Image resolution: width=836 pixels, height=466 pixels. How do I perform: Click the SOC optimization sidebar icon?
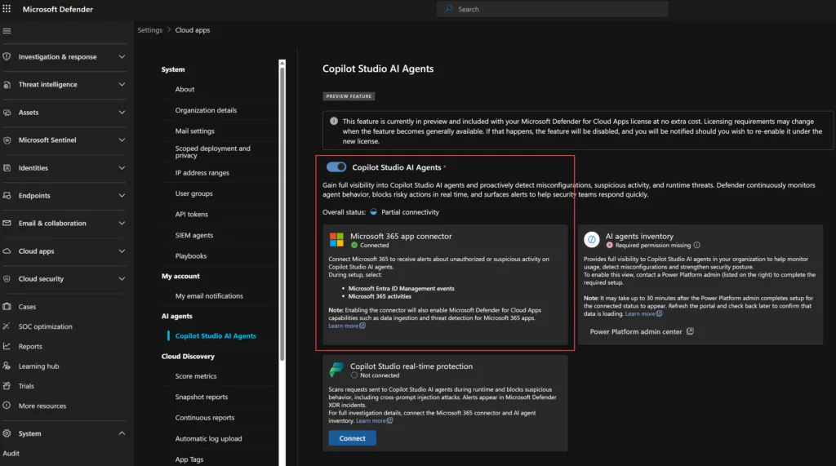click(7, 326)
